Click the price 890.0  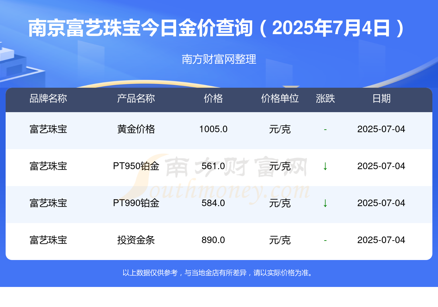213,240
